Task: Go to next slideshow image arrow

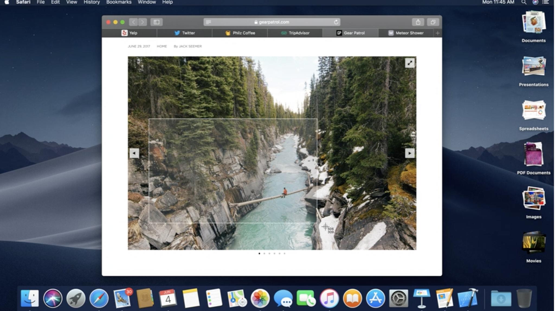Action: [x=409, y=153]
